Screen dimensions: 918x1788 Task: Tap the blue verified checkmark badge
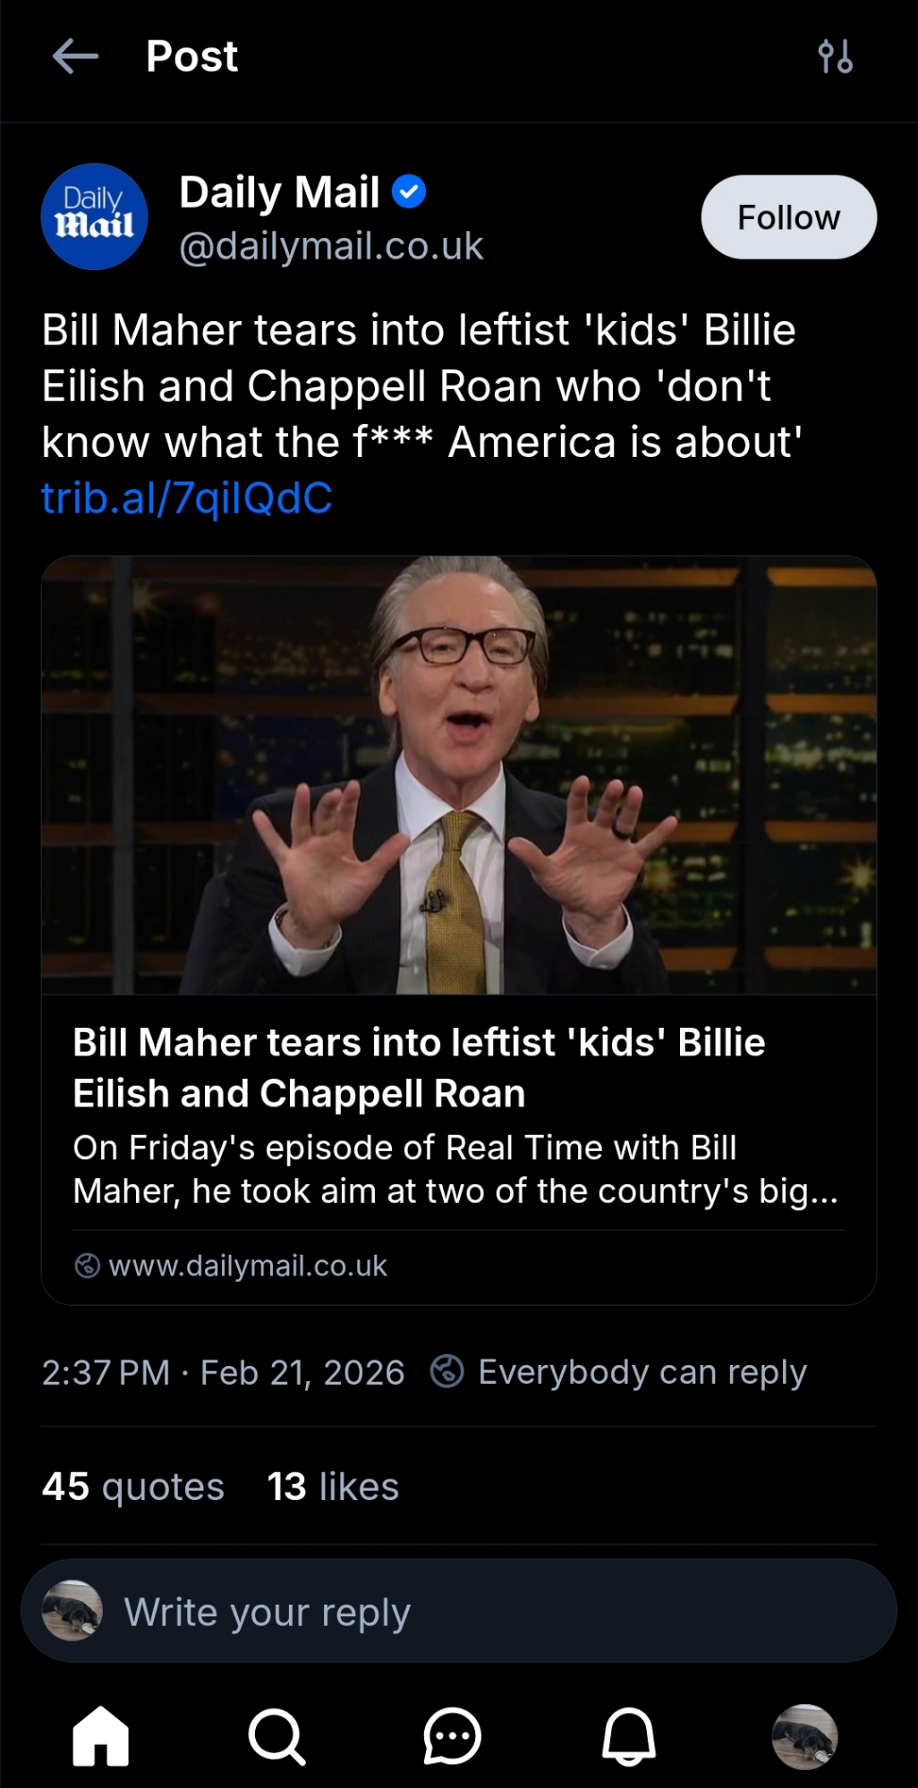coord(409,191)
